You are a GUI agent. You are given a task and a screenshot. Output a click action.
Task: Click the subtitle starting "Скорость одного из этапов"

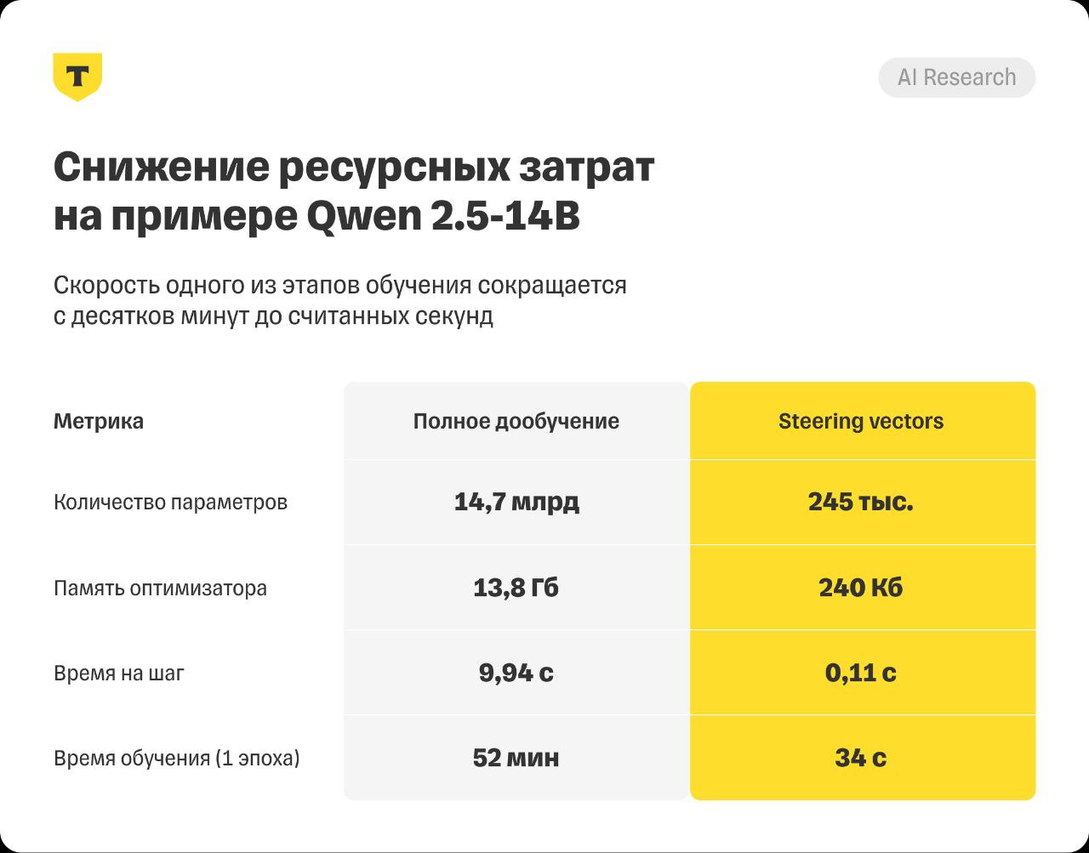pos(340,300)
